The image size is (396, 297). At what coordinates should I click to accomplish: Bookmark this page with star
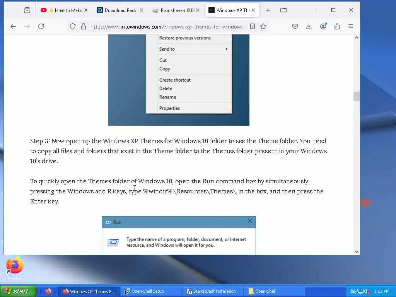(263, 26)
